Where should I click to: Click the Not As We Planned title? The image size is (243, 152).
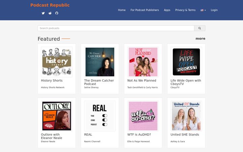tap(142, 80)
